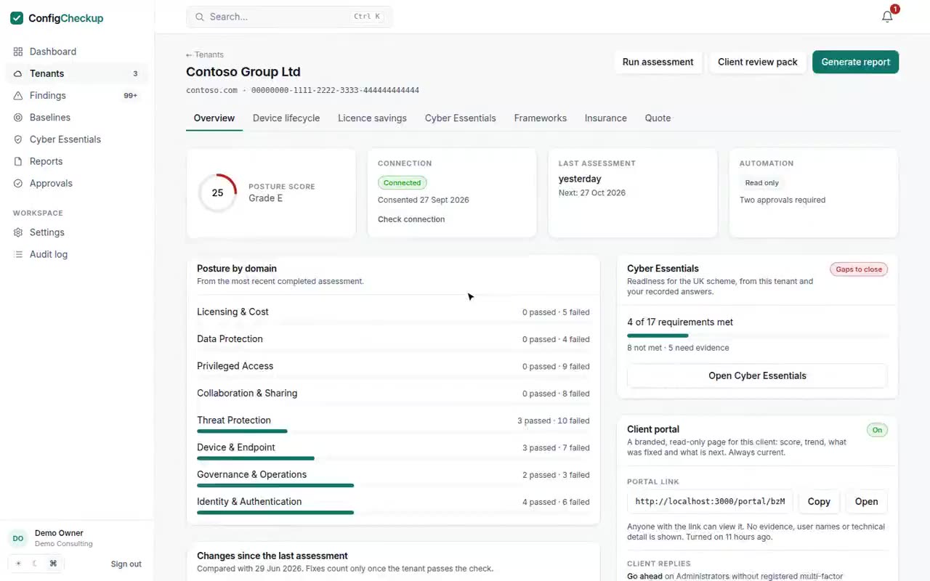This screenshot has height=581, width=930.
Task: Switch to Device lifecycle tab
Action: [x=286, y=118]
